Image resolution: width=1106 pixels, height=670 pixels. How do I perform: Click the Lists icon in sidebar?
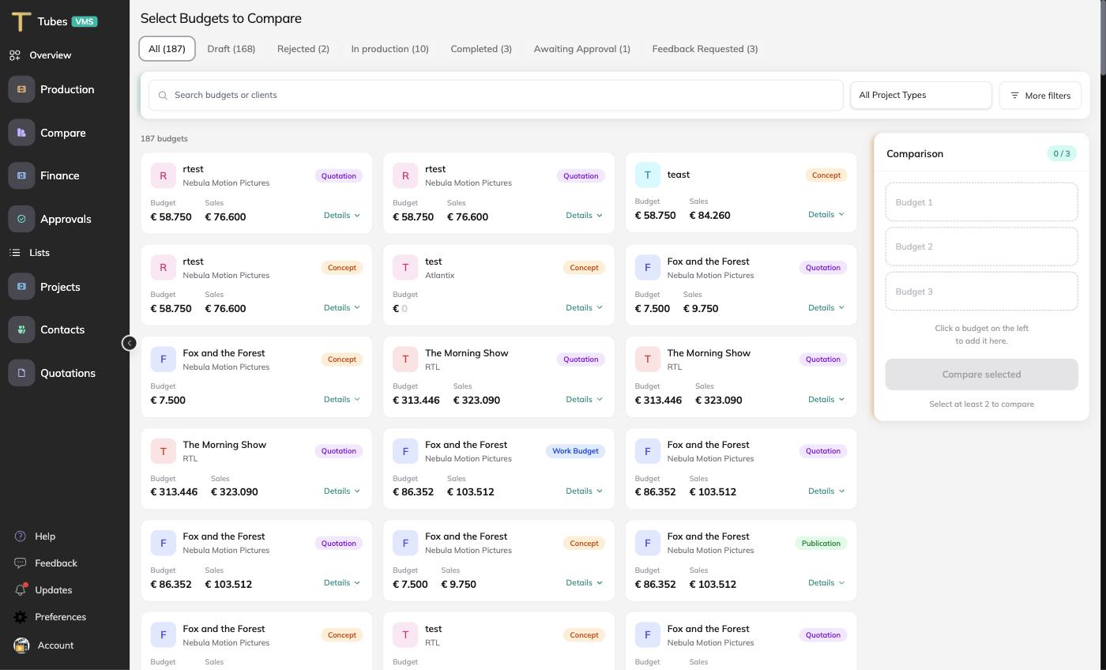coord(15,253)
